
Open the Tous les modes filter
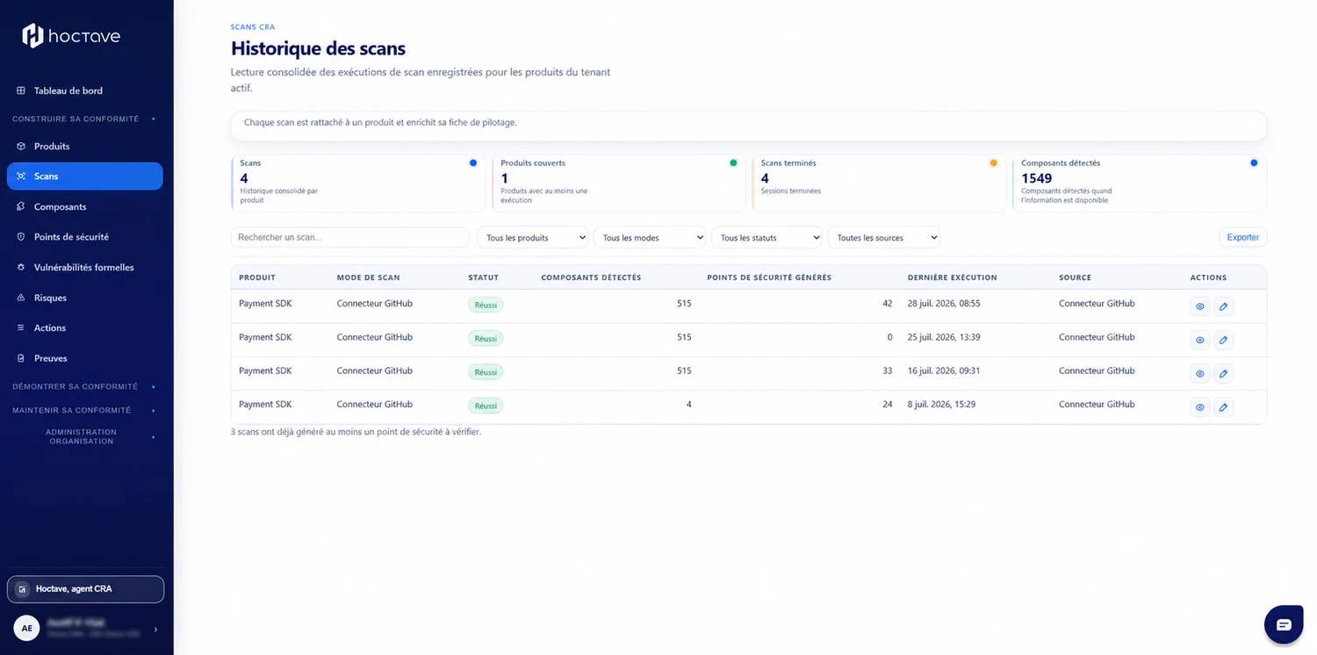[650, 238]
